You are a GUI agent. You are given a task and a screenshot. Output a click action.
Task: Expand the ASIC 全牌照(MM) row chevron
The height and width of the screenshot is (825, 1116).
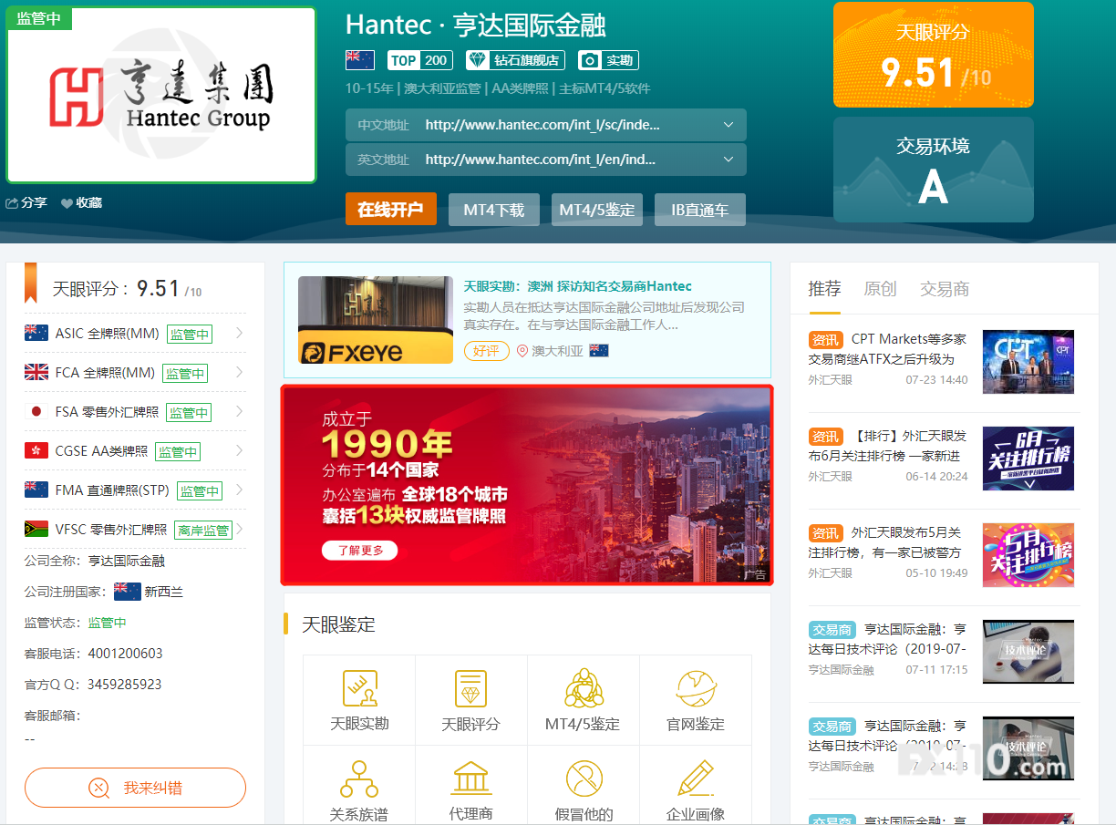point(239,333)
